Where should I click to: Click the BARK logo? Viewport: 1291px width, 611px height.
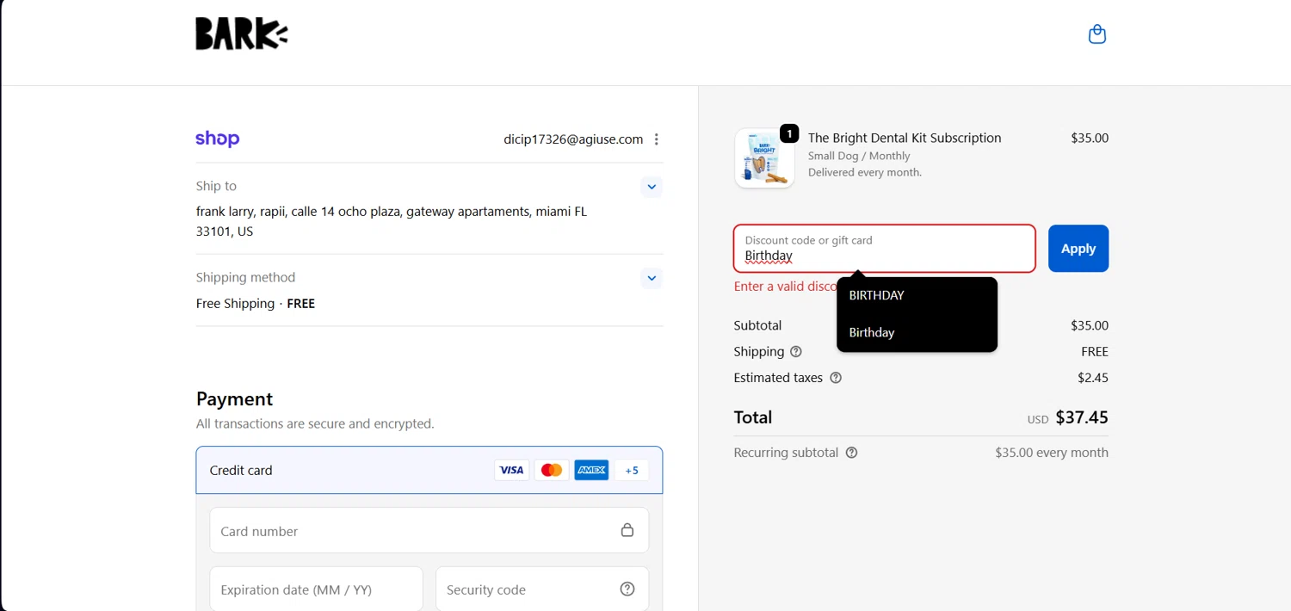click(242, 34)
